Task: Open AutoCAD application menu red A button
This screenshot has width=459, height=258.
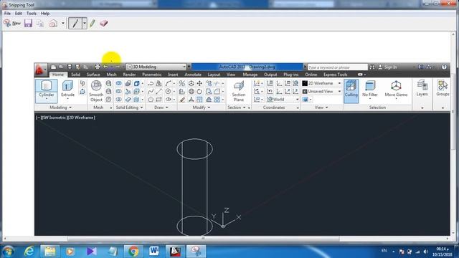Action: [40, 70]
